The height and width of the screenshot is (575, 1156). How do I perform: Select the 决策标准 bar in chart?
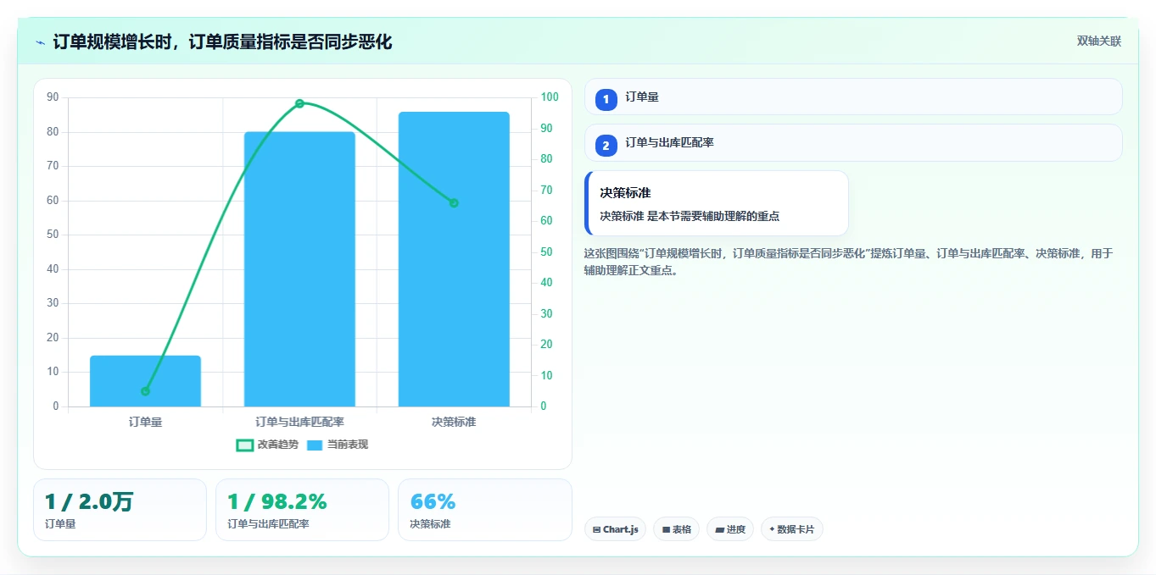point(454,259)
